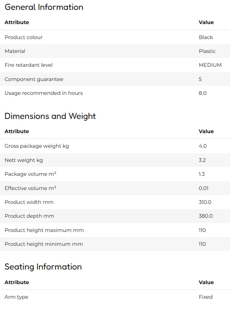Screen dimensions: 230x318
Task: Click Gross package weight kg label
Action: coord(37,146)
